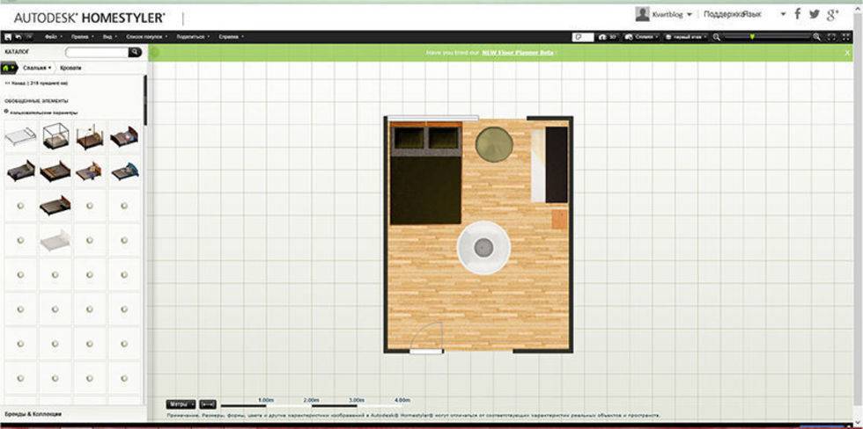The image size is (863, 429).
Task: Expand the Спальня category dropdown
Action: click(38, 67)
